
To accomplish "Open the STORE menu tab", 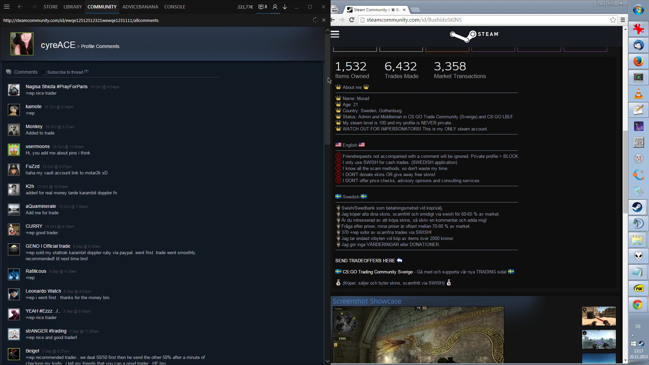I will (x=50, y=7).
